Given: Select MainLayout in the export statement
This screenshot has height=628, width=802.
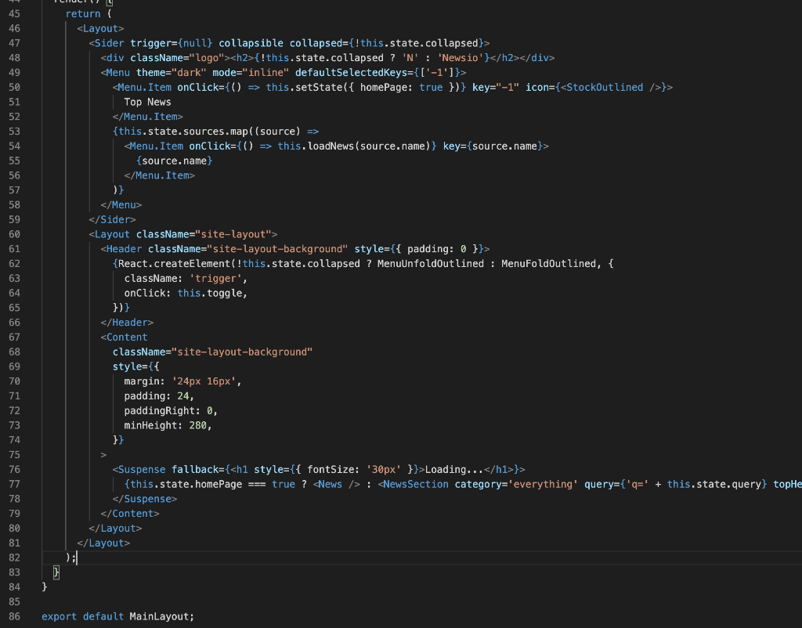Looking at the screenshot, I should pos(160,616).
